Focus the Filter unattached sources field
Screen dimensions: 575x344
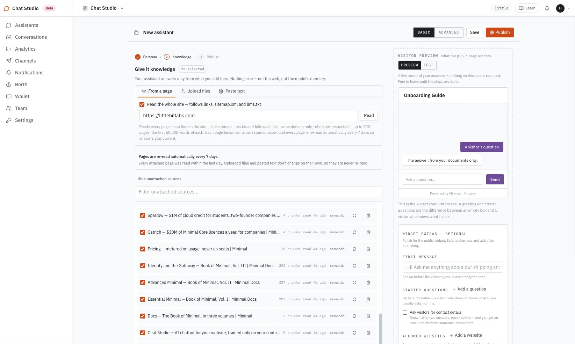click(258, 192)
